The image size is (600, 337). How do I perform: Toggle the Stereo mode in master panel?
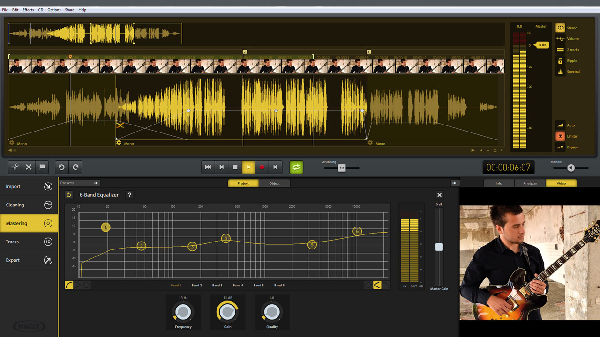point(560,27)
